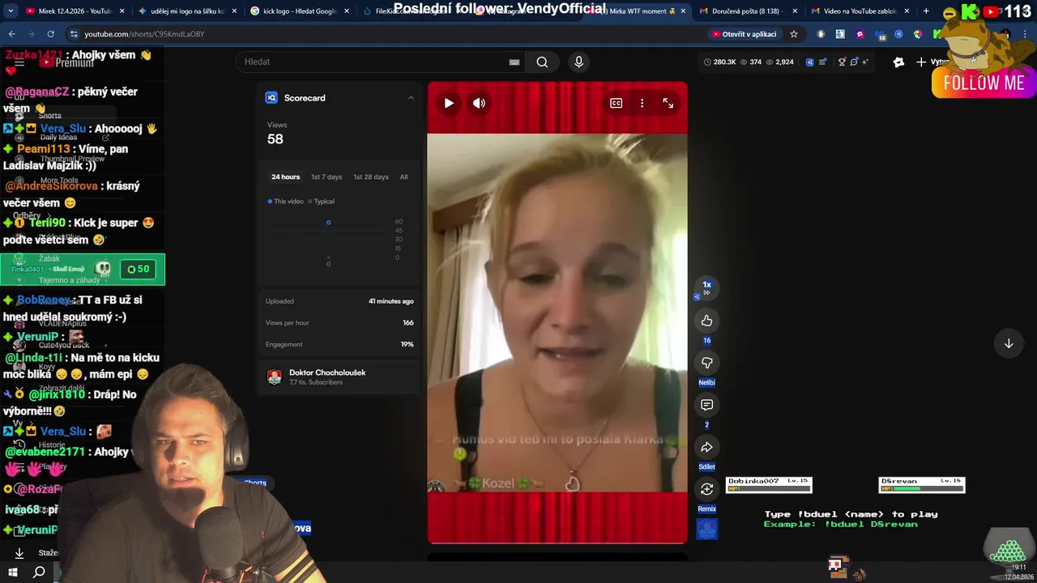Open the on-screen keyboard icon in search
This screenshot has width=1037, height=583.
[514, 62]
